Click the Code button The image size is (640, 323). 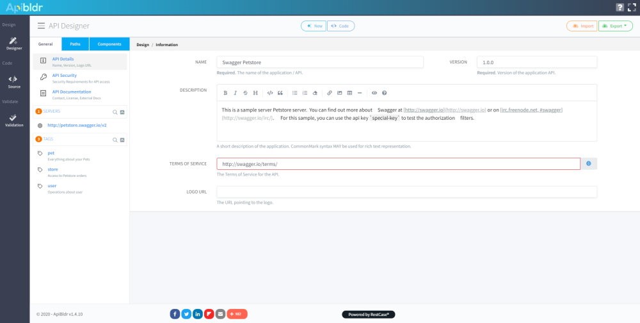[x=341, y=26]
